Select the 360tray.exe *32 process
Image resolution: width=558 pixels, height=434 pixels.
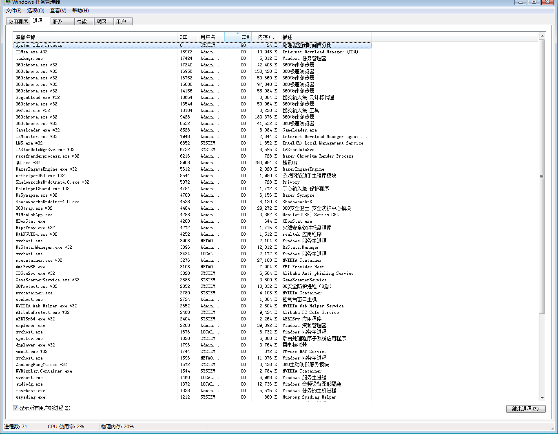click(193, 208)
